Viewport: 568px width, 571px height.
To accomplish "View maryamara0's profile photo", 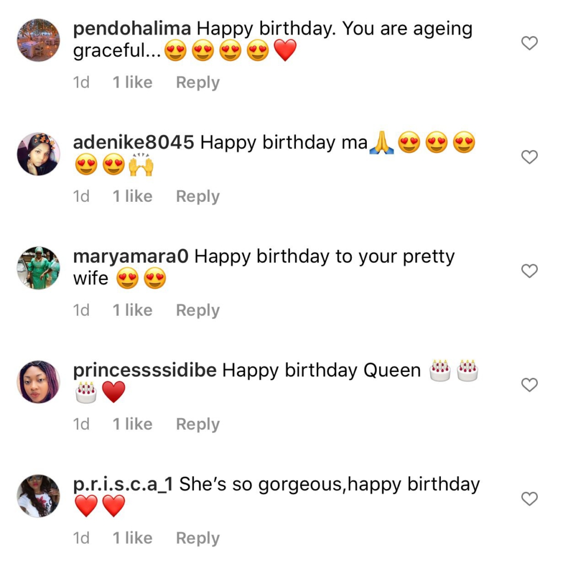I will coord(38,268).
